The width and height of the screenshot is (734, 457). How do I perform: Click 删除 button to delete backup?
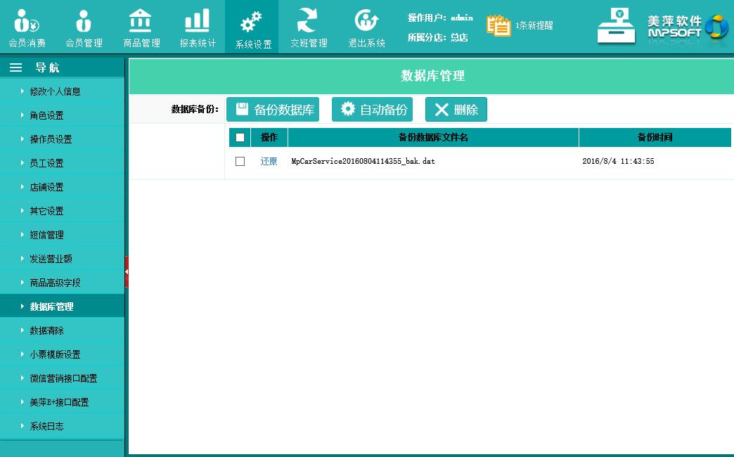[x=456, y=110]
